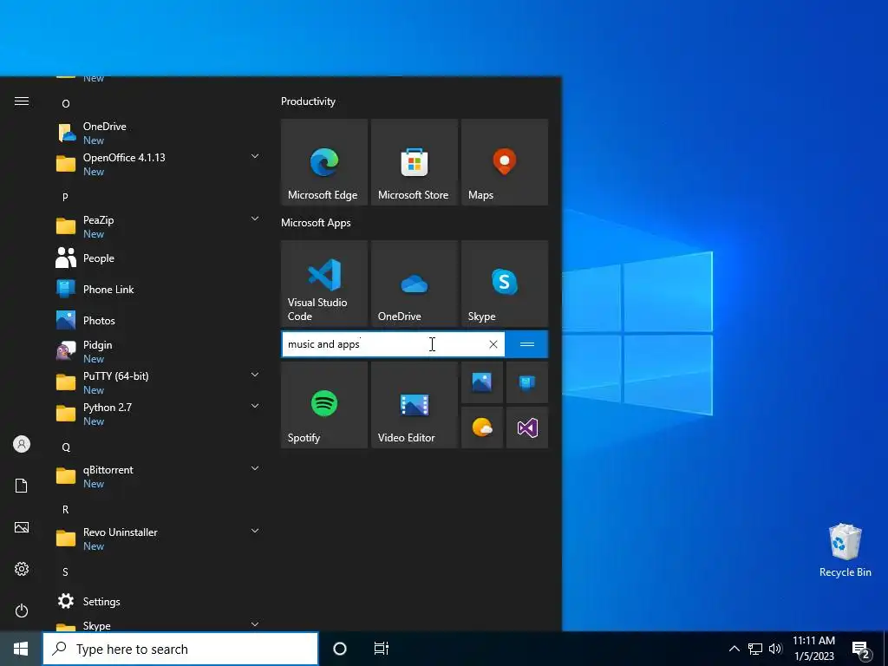Open the Skype tile

coord(505,284)
